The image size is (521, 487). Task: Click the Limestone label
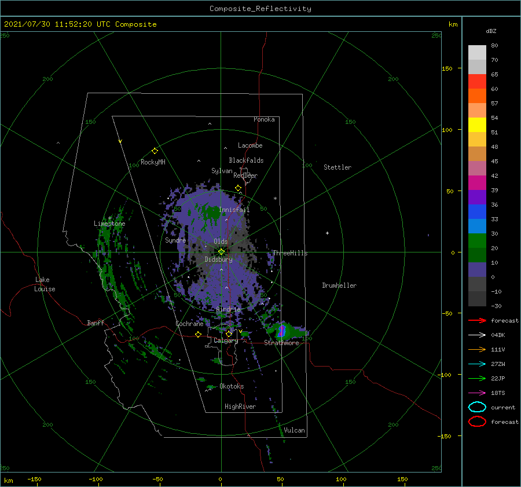(x=109, y=224)
